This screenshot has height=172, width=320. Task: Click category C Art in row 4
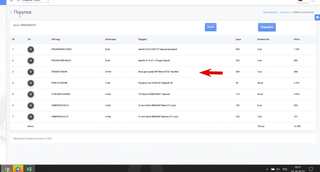click(x=108, y=83)
